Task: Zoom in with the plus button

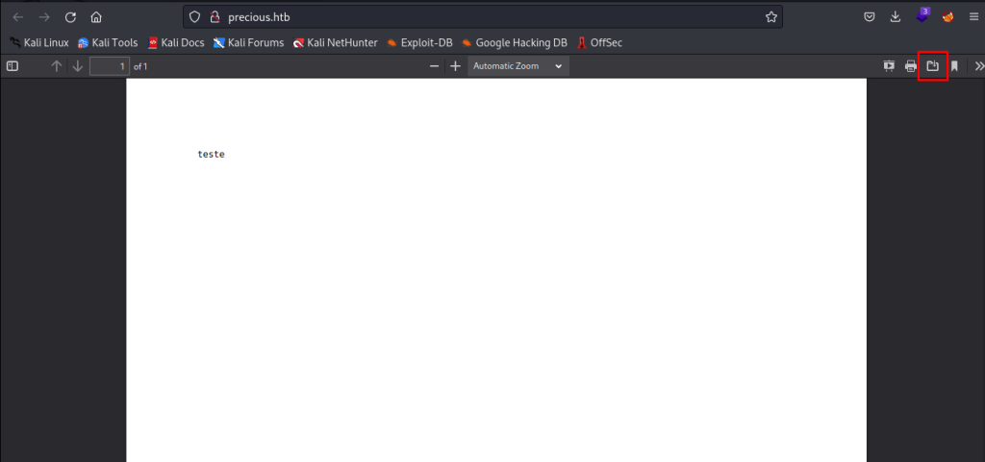Action: tap(455, 66)
